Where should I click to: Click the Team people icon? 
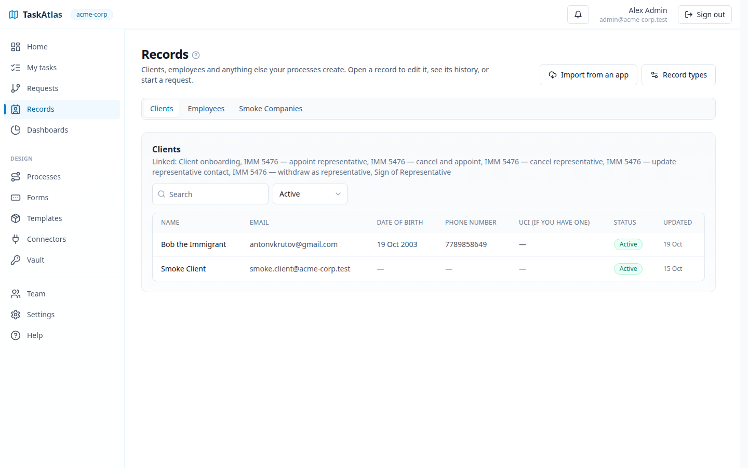click(x=16, y=294)
